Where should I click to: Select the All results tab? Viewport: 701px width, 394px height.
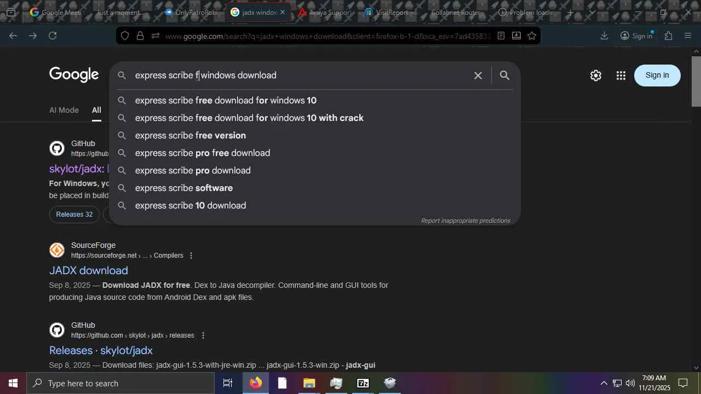[96, 110]
